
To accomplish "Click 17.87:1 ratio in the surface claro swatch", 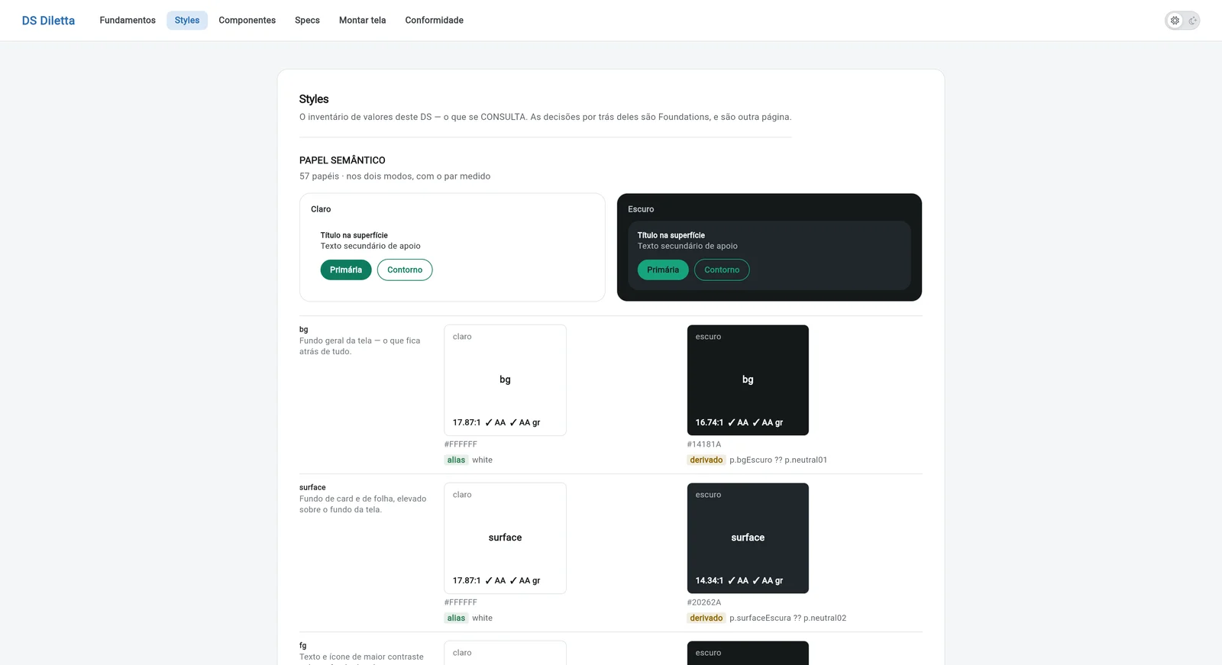I will pyautogui.click(x=467, y=581).
